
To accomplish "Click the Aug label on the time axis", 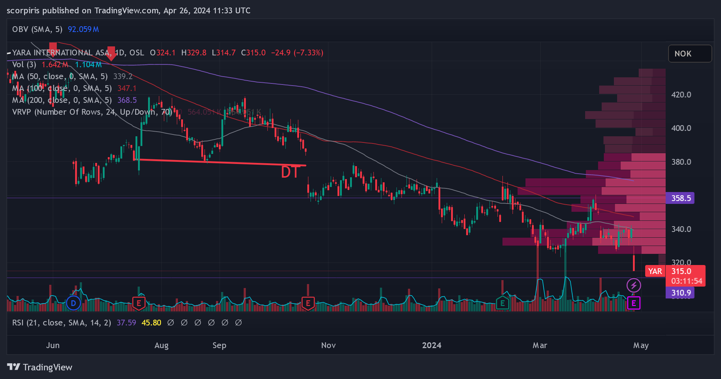I will [x=161, y=345].
